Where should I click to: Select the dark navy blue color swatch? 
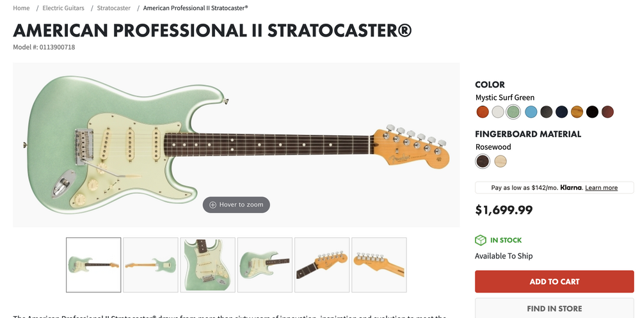(x=561, y=112)
